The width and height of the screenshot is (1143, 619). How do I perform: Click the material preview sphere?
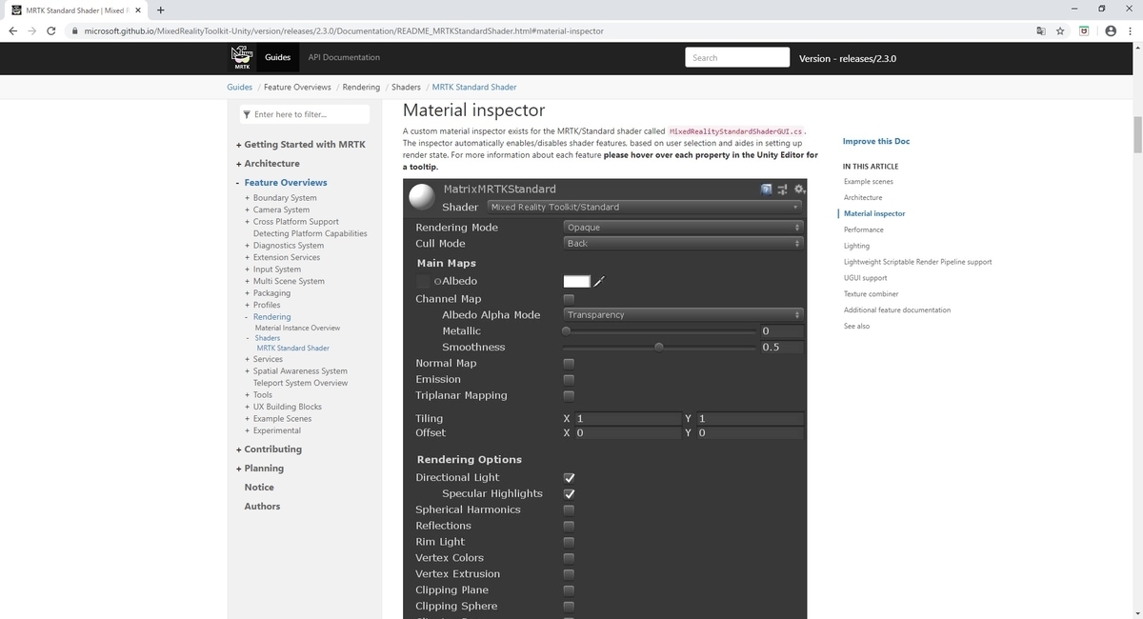(422, 196)
